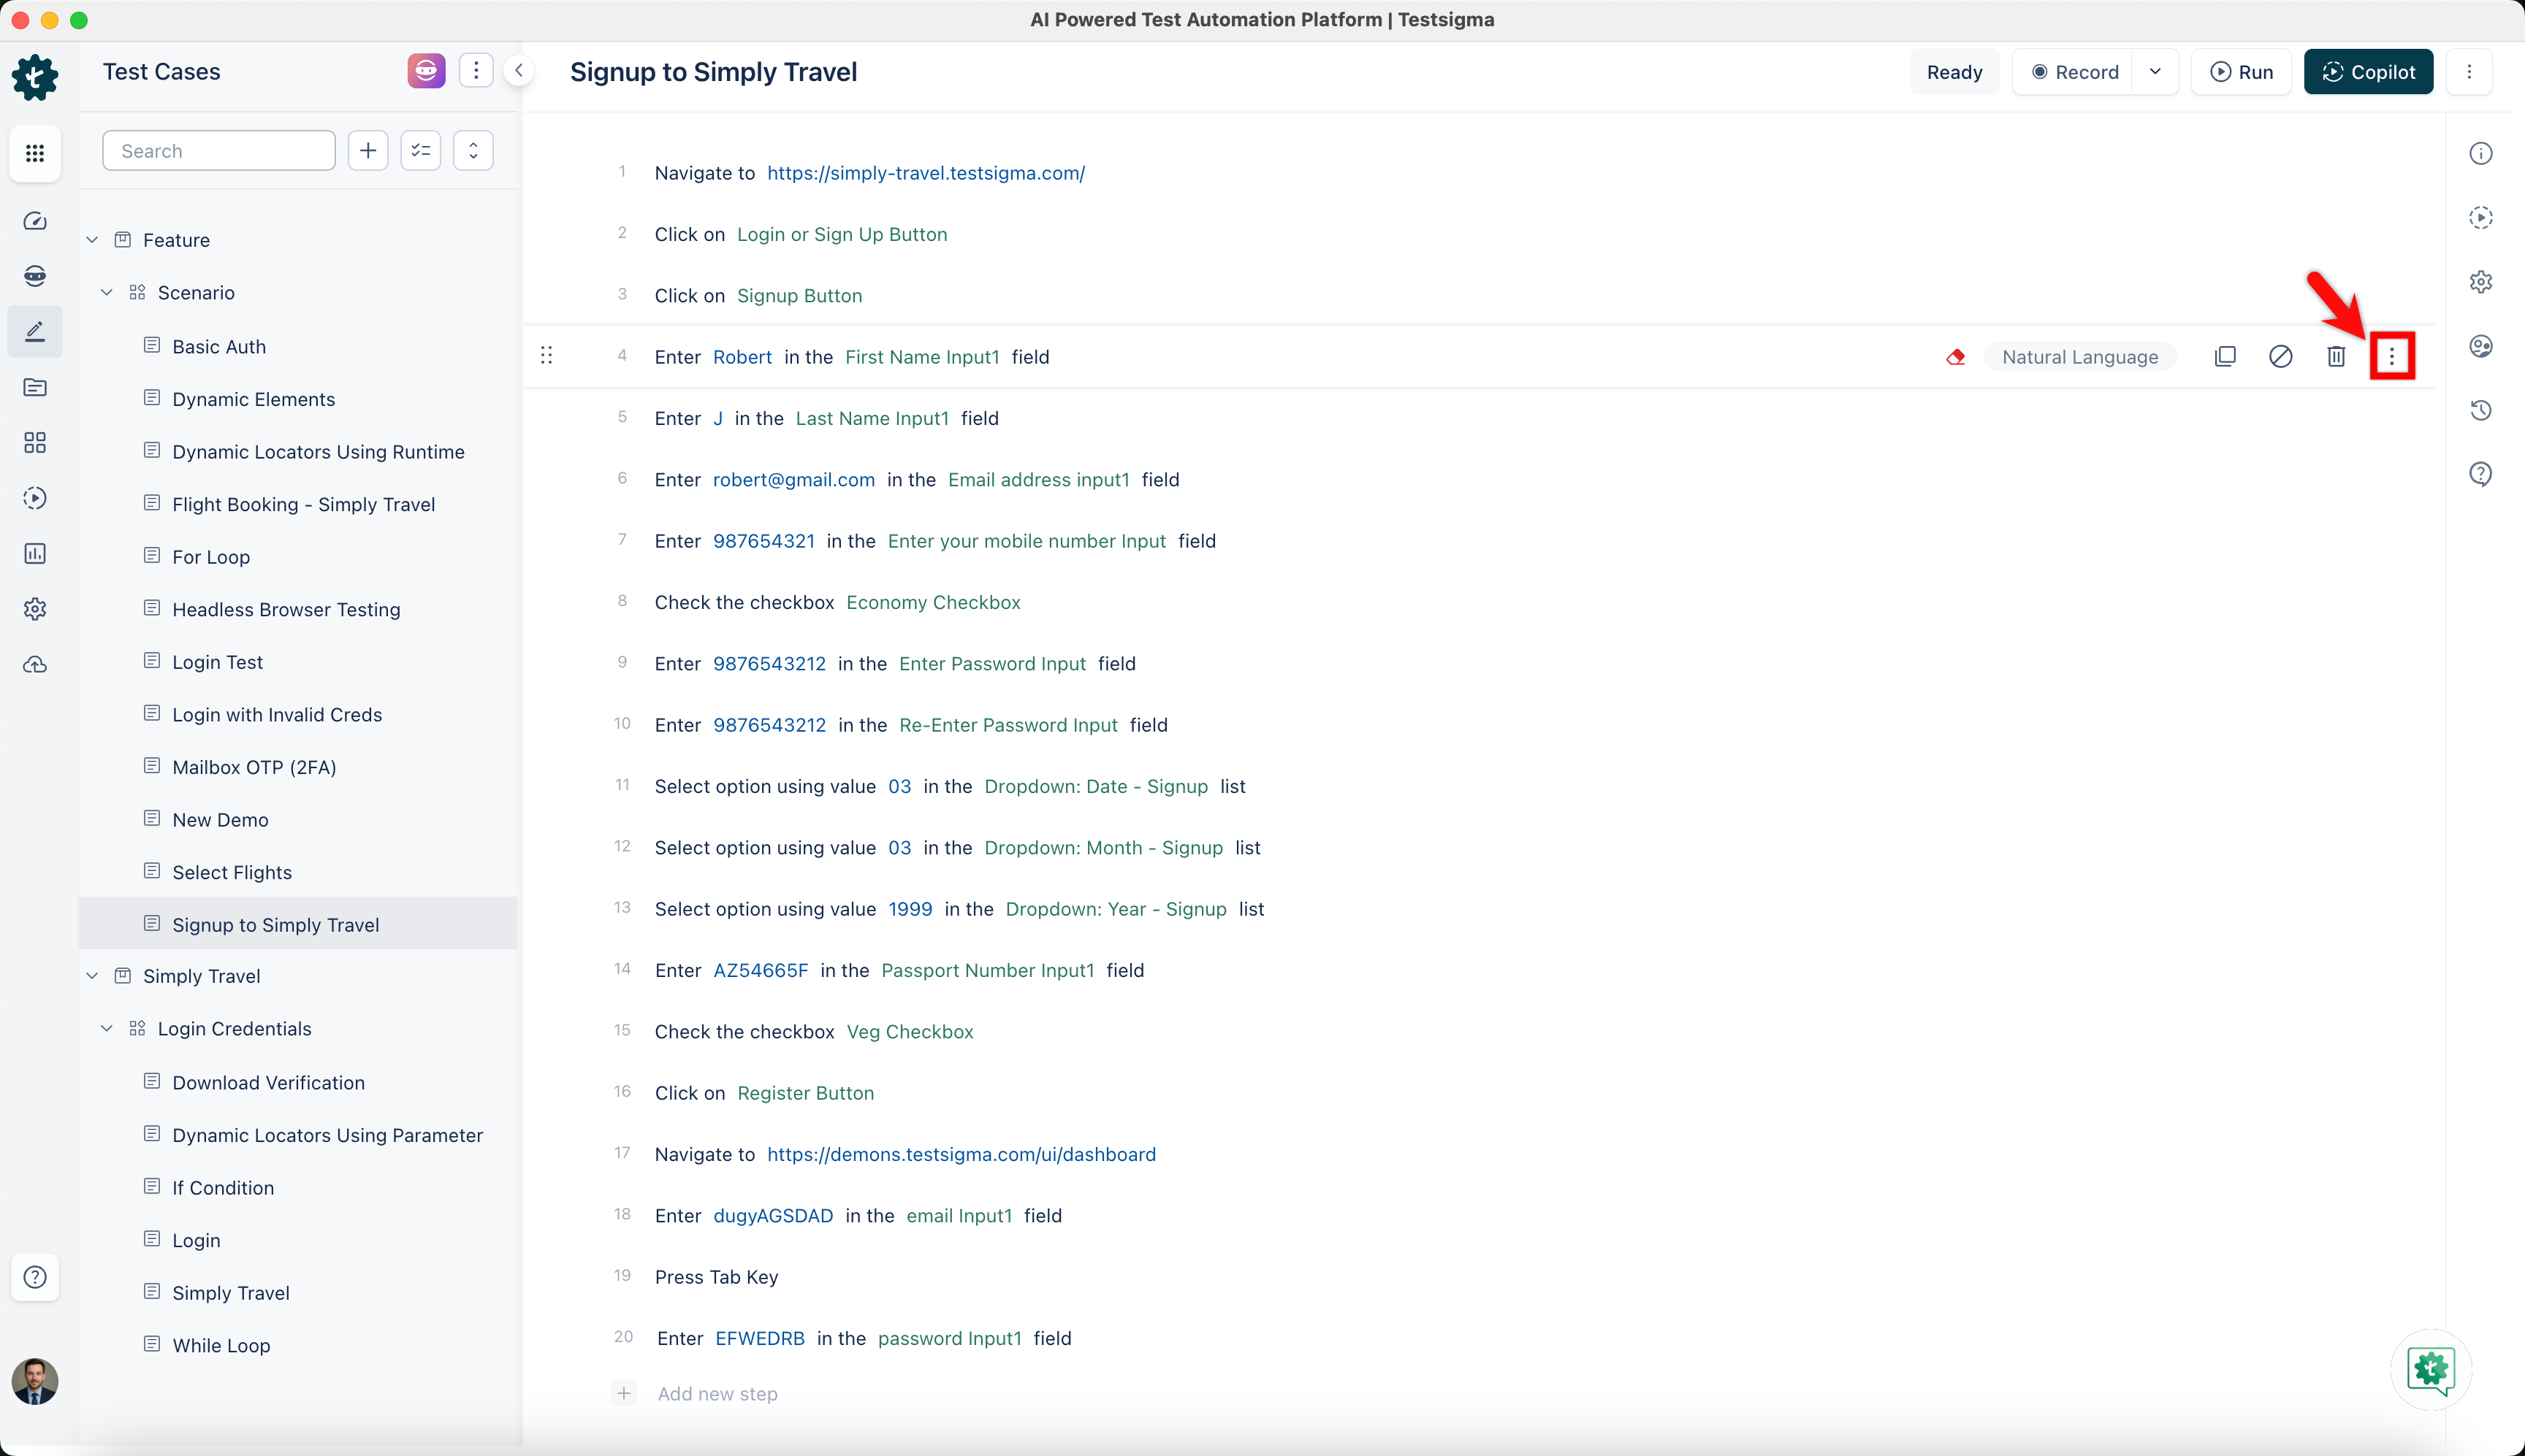The image size is (2525, 1456).
Task: Open settings gear in left sidebar
Action: pyautogui.click(x=35, y=609)
